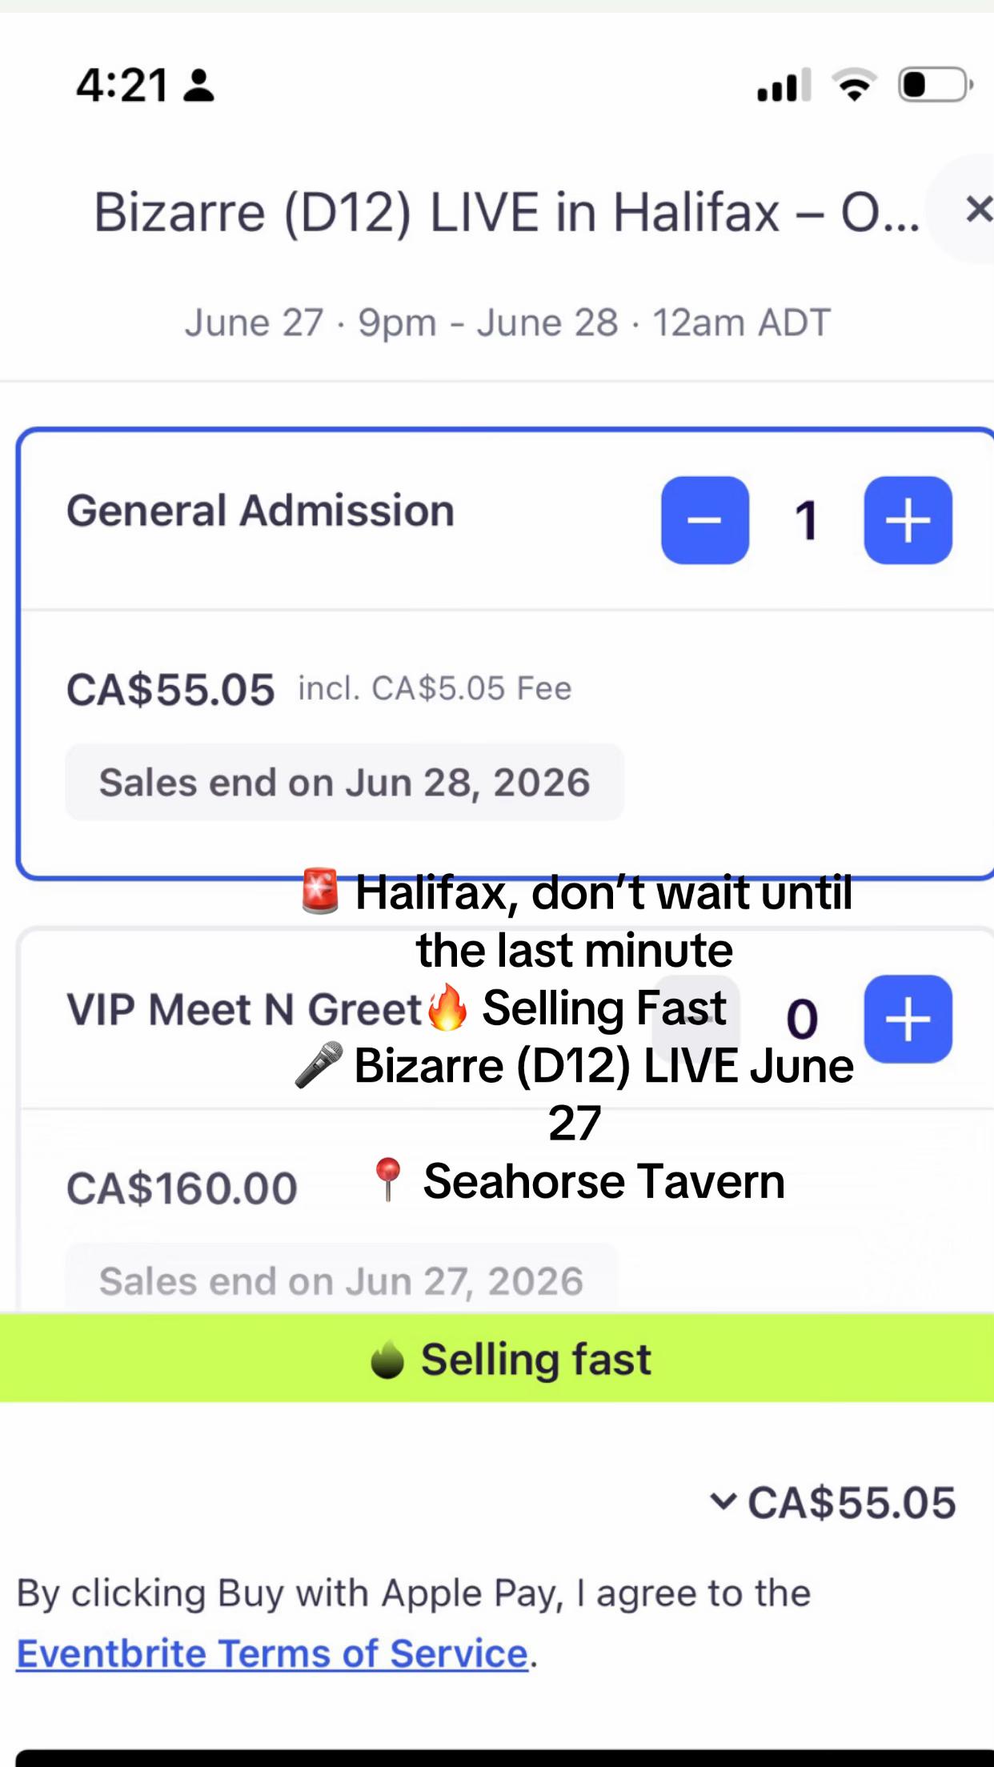This screenshot has height=1767, width=994.
Task: Tap the black Buy button at bottom
Action: [x=505, y=1757]
